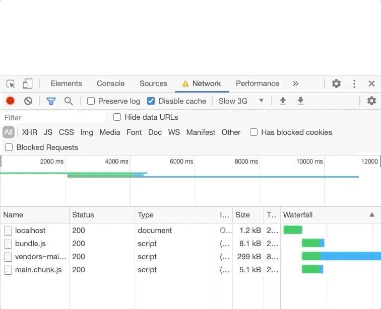Stop recording network log with red button
The width and height of the screenshot is (381, 309).
coord(10,101)
